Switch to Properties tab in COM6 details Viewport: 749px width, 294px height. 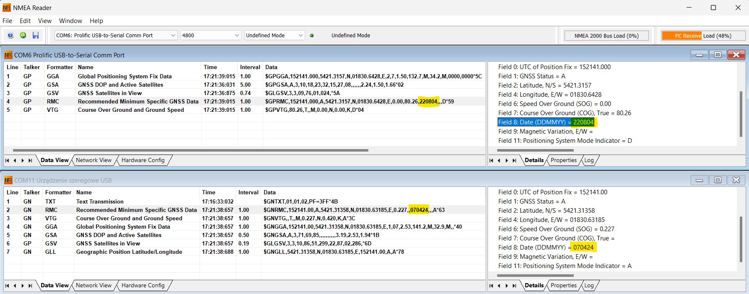pos(564,160)
